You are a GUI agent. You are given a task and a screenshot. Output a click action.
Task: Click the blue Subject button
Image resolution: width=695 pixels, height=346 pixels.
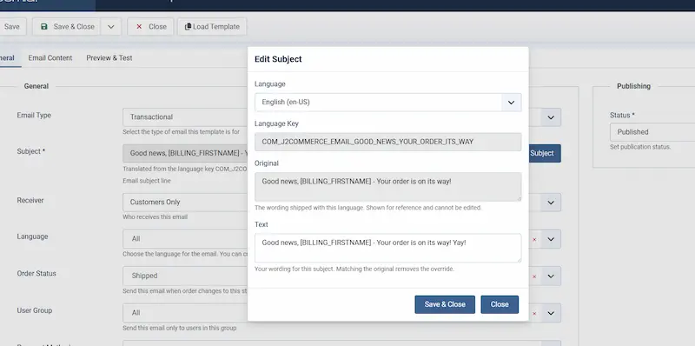point(545,153)
